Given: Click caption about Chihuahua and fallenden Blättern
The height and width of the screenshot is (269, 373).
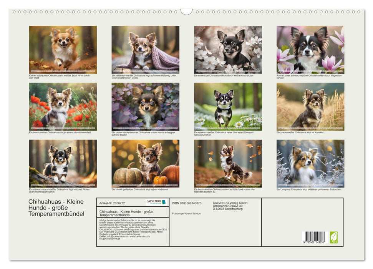Looking at the screenshot, I should pos(225,191).
